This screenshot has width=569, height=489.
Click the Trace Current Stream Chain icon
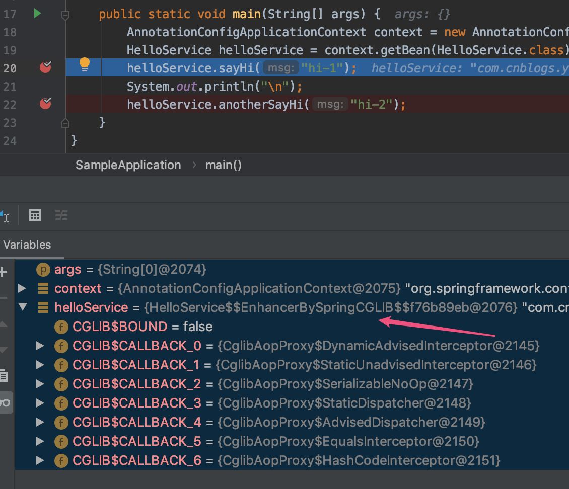[61, 216]
